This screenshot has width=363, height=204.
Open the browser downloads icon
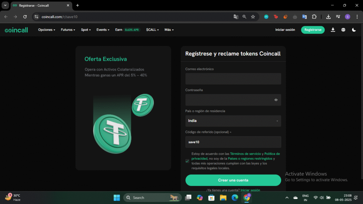coord(328,17)
